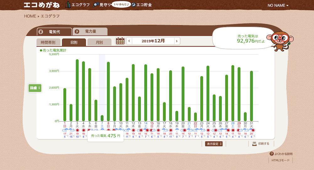Select the 時間帯別 hourly tab
Screen dimensions: 314x170
48,42
